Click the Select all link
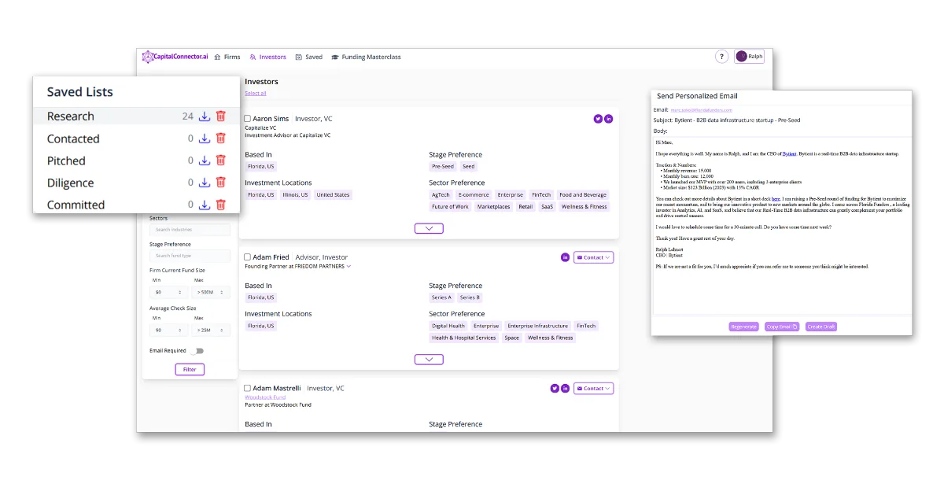 coord(256,93)
